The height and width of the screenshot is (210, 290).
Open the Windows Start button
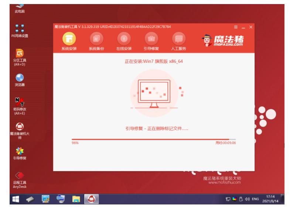pyautogui.click(x=16, y=199)
